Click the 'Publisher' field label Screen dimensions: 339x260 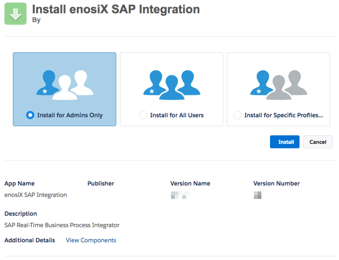point(101,184)
